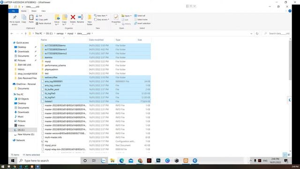Viewport: 300px width, 169px height.
Task: Click Select all in ribbon
Action: click(x=140, y=15)
